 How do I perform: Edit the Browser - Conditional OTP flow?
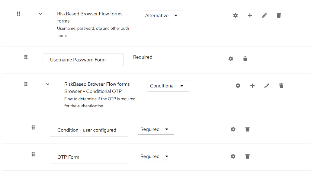(x=267, y=86)
